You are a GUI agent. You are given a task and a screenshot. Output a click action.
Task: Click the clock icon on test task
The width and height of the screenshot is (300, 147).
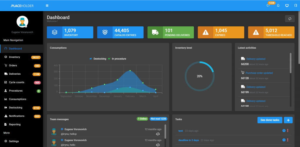point(284,131)
